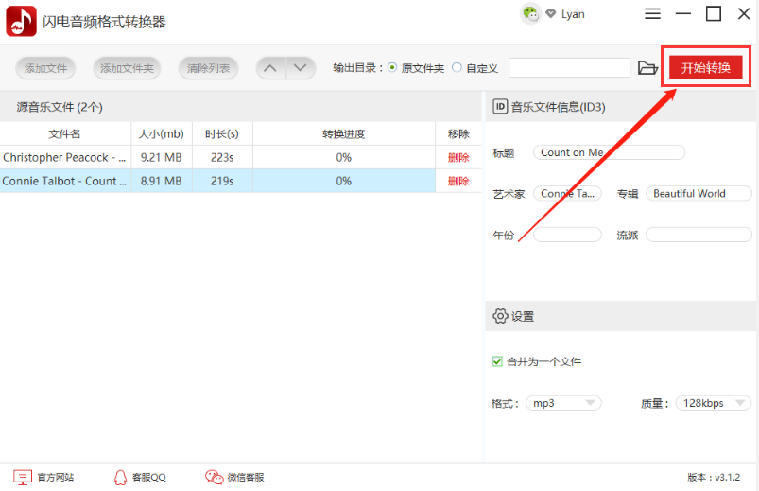Select the Christopher Peacock file row
The width and height of the screenshot is (759, 491).
click(x=64, y=157)
